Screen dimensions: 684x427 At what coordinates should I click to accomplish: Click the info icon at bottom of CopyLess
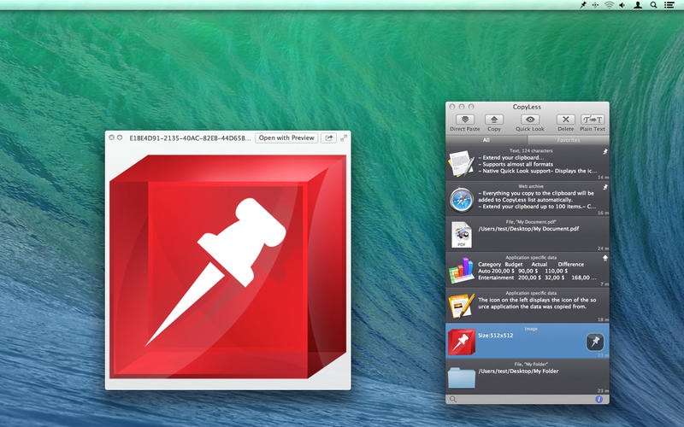pyautogui.click(x=599, y=399)
